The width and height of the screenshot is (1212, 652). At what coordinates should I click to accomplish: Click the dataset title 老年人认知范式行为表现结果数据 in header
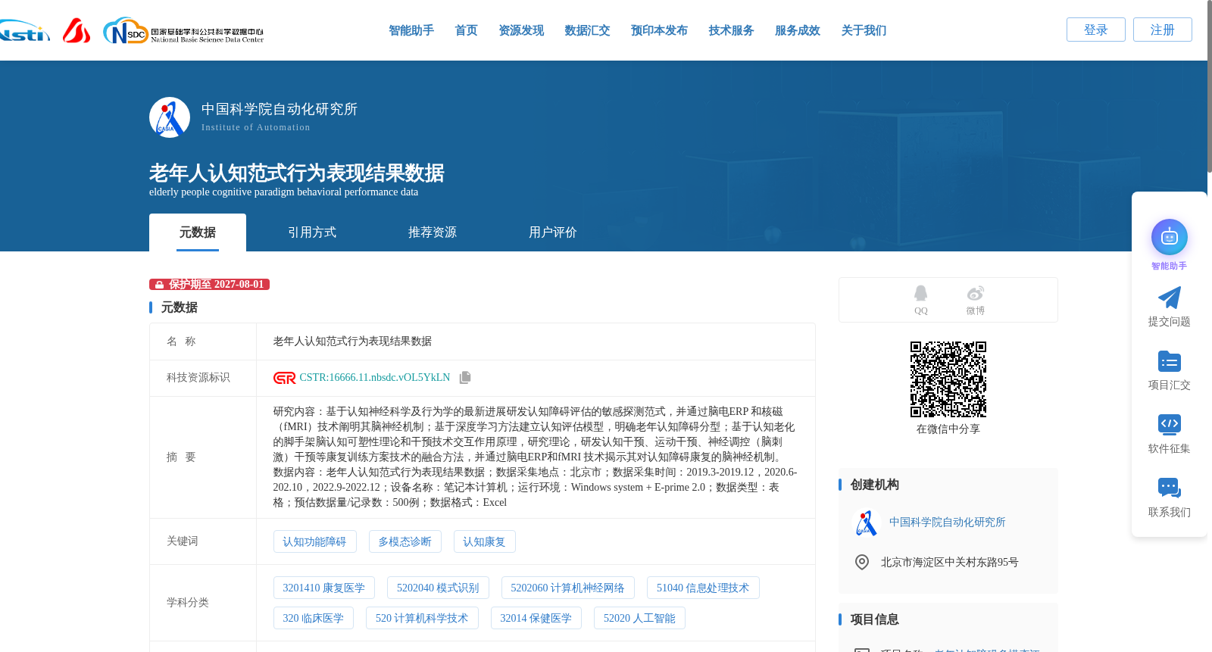click(297, 173)
